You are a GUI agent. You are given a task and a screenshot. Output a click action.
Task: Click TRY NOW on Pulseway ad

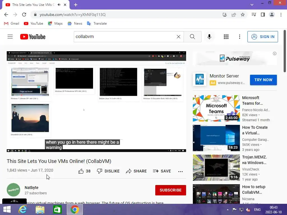pyautogui.click(x=263, y=80)
